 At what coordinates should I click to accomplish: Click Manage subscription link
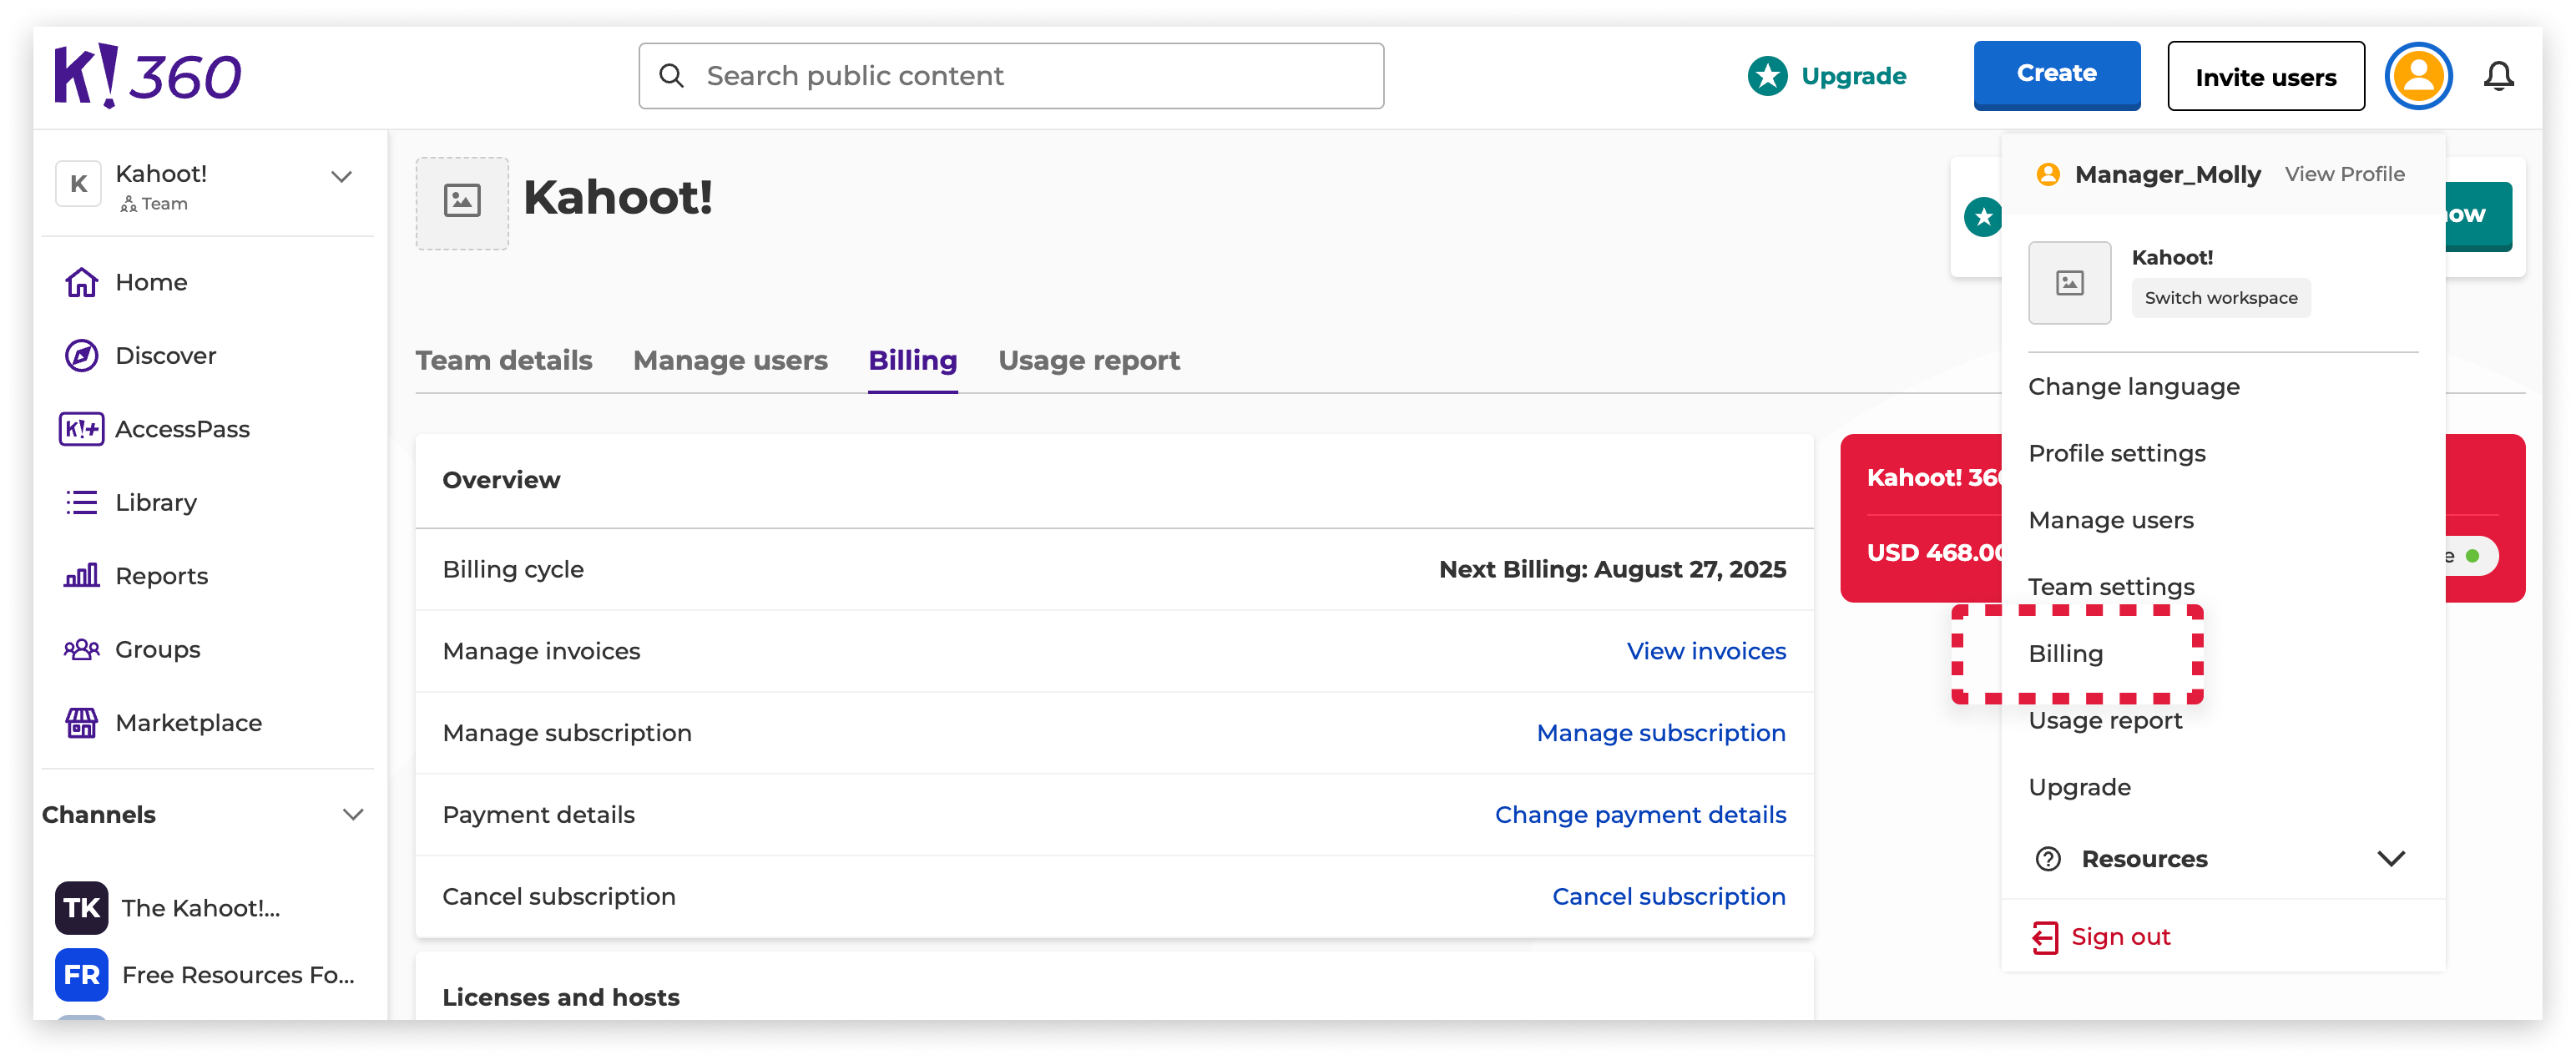[1661, 734]
